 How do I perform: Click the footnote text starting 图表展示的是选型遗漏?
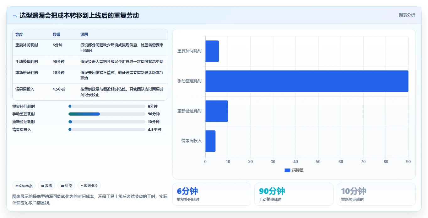pyautogui.click(x=90, y=200)
